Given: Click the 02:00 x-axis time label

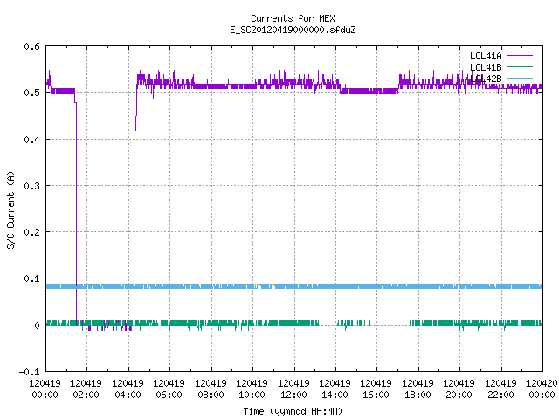Looking at the screenshot, I should click(x=86, y=395).
